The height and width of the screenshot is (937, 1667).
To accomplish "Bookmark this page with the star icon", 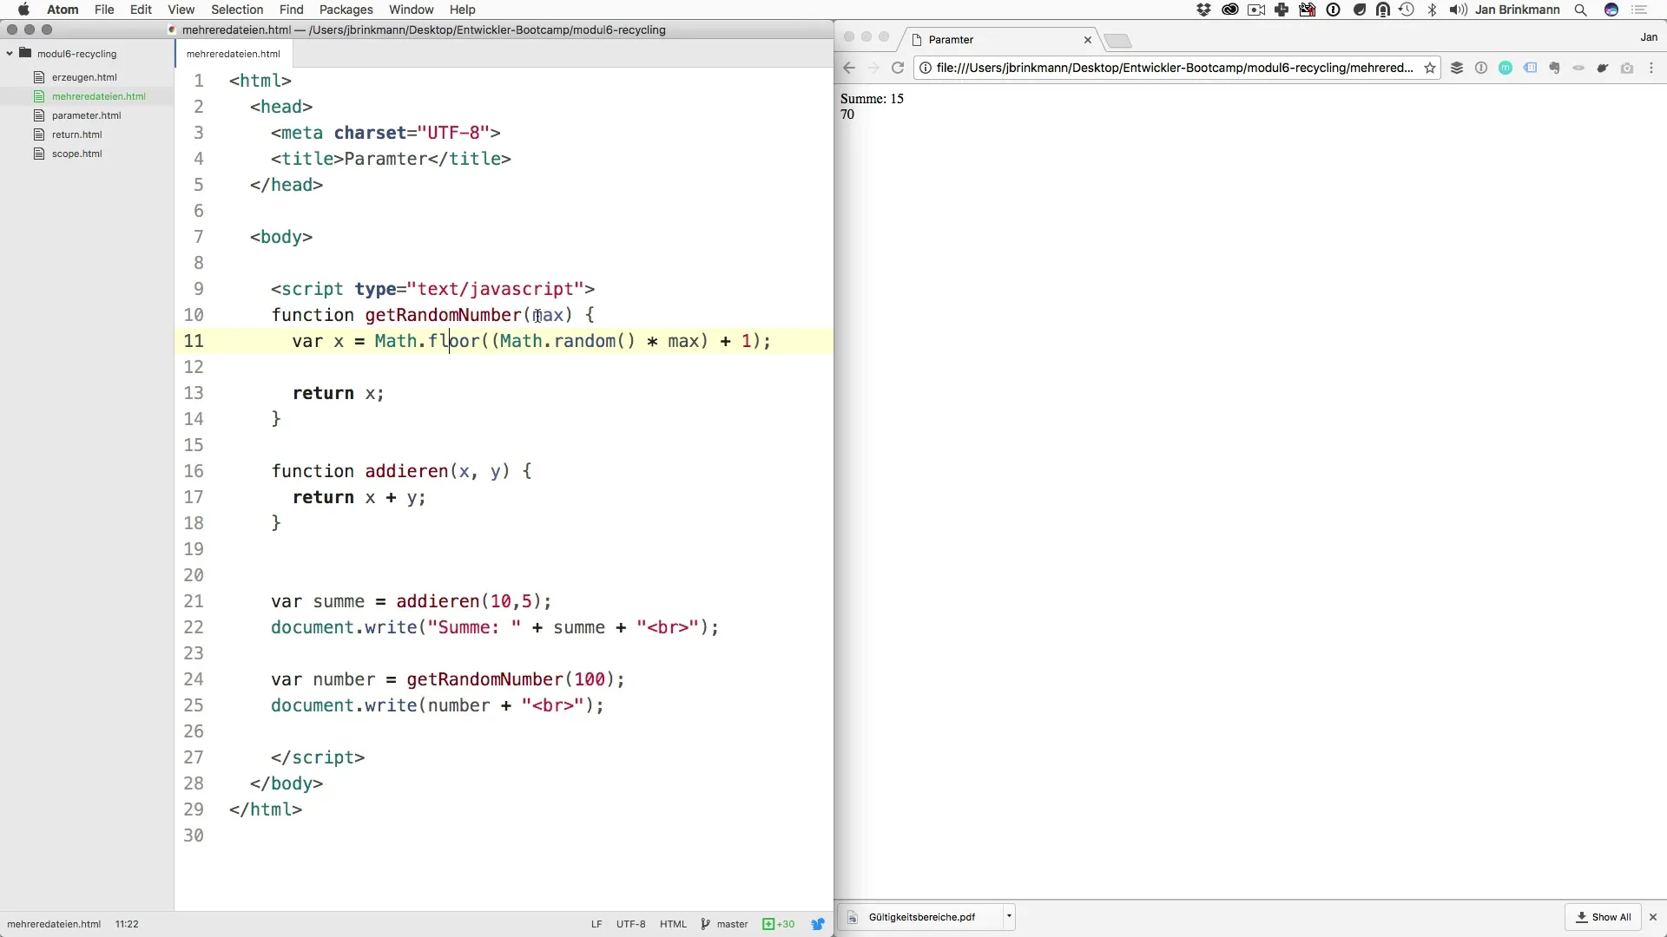I will (1429, 68).
